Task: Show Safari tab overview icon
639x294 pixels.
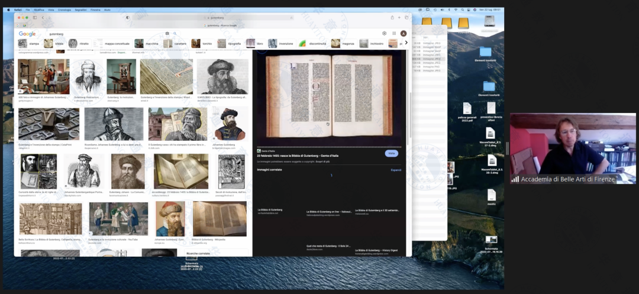Action: [x=406, y=18]
